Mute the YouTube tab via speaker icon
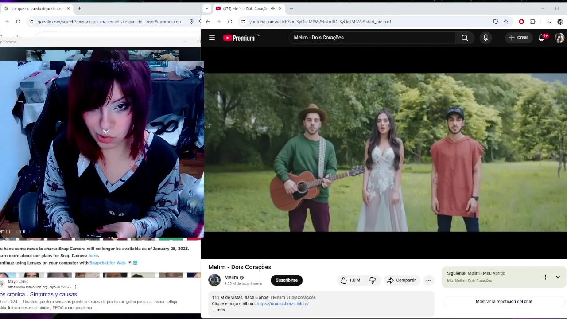Image resolution: width=567 pixels, height=319 pixels. click(272, 8)
